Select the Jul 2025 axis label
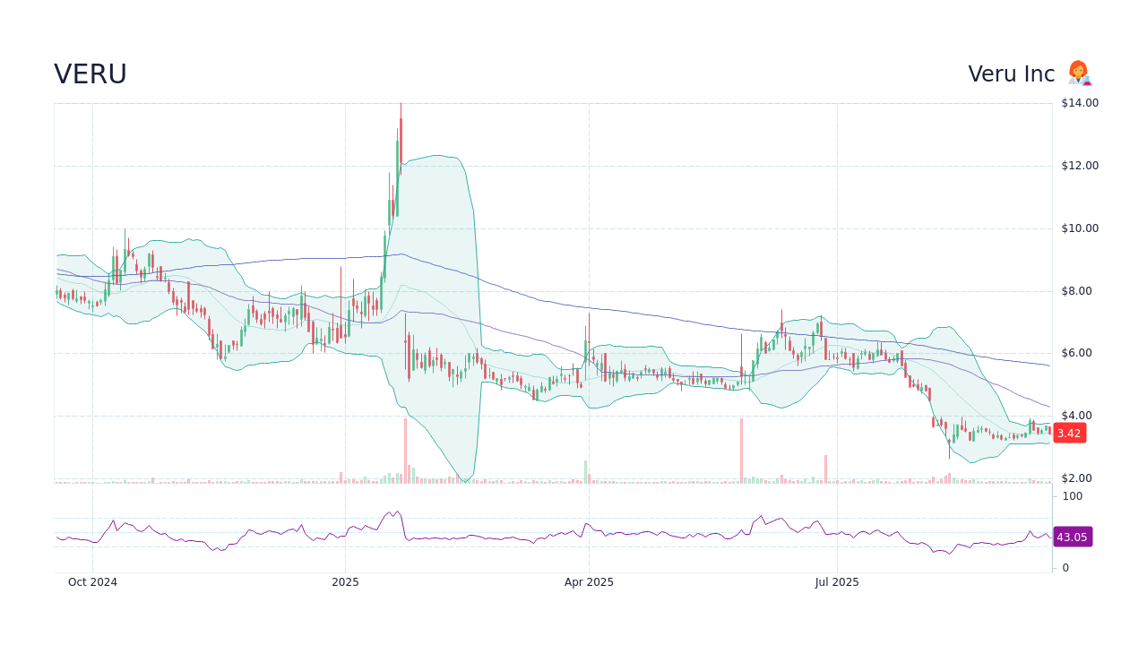Image resolution: width=1147 pixels, height=645 pixels. point(838,581)
